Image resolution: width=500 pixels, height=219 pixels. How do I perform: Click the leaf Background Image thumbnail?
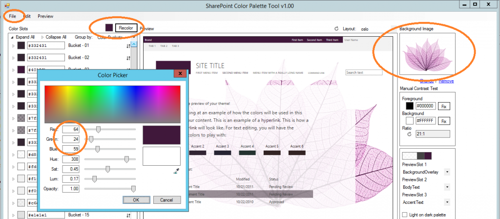coord(427,54)
